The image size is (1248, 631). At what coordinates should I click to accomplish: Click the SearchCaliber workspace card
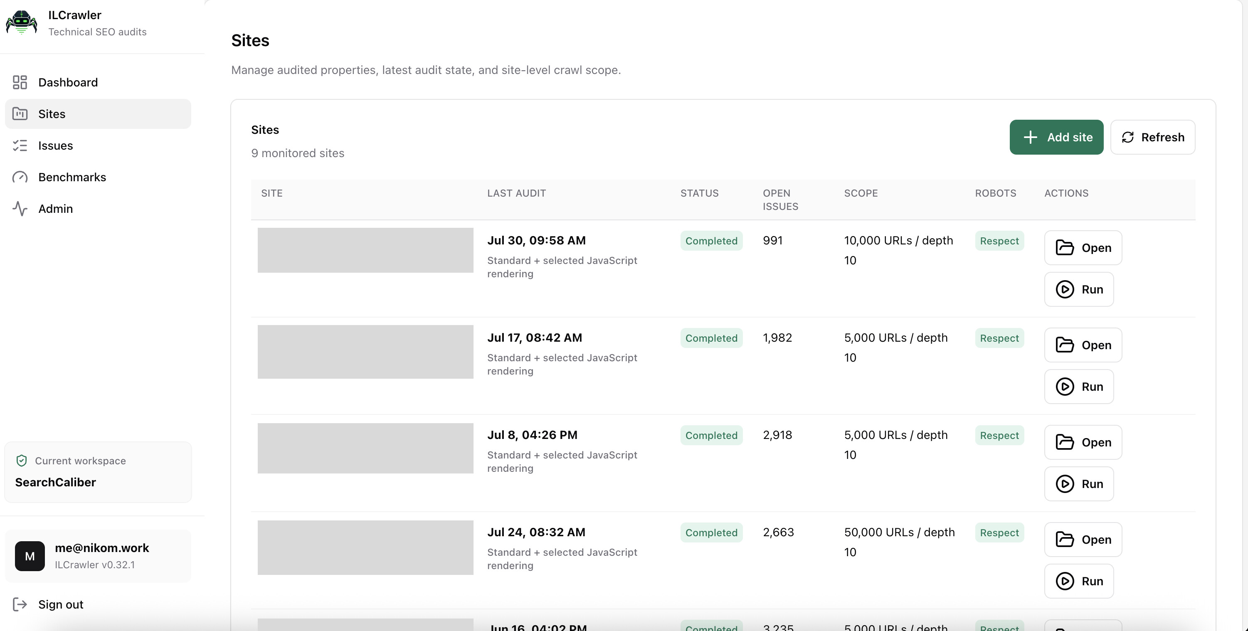[98, 472]
